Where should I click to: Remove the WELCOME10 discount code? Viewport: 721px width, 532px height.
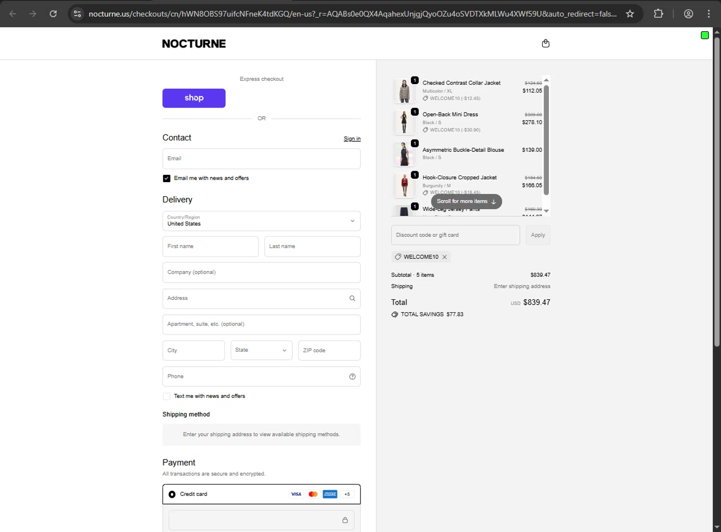[x=445, y=257]
